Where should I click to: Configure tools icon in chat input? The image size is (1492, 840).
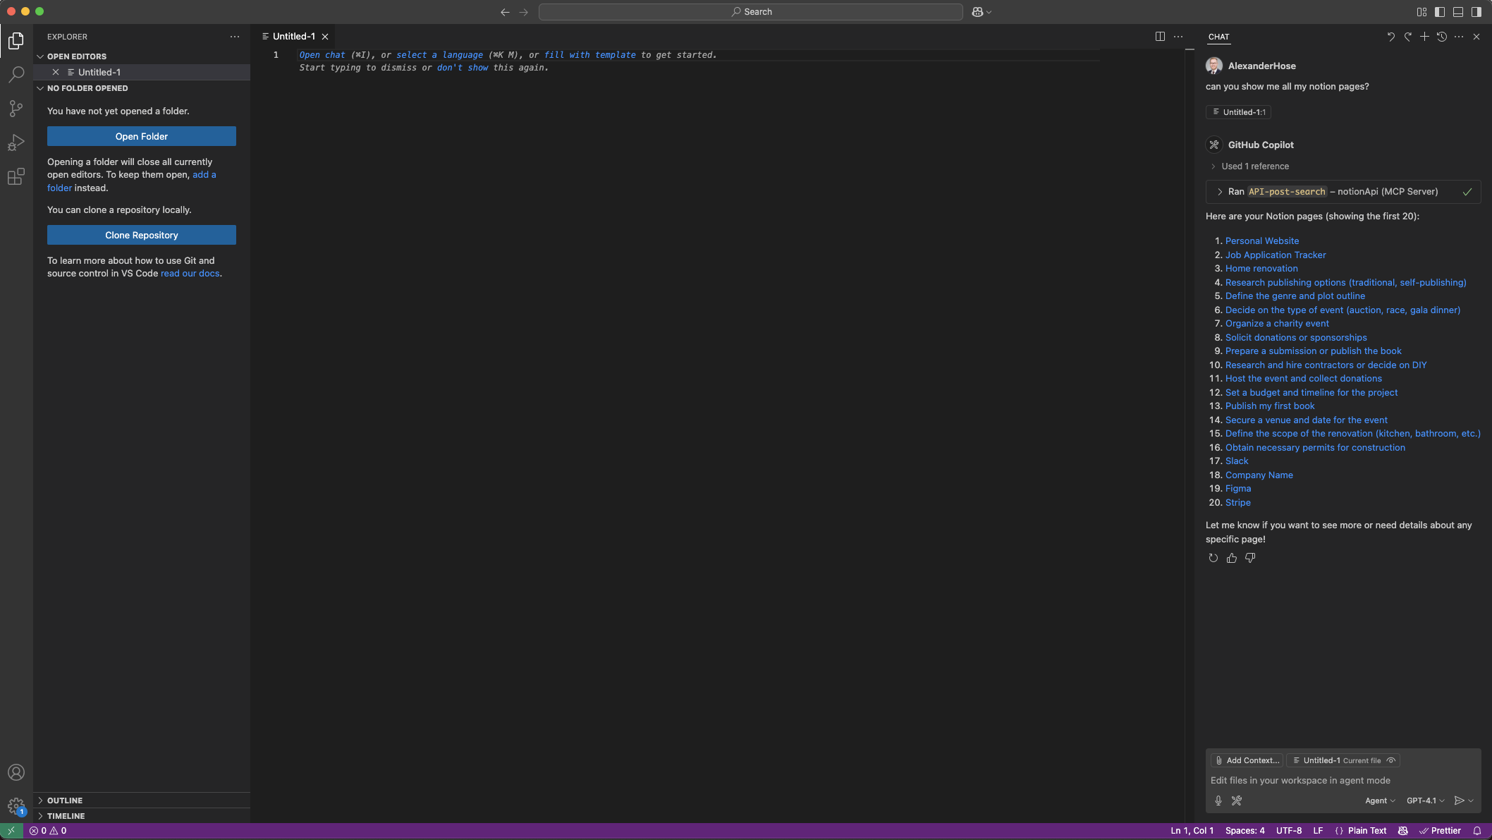pyautogui.click(x=1237, y=801)
